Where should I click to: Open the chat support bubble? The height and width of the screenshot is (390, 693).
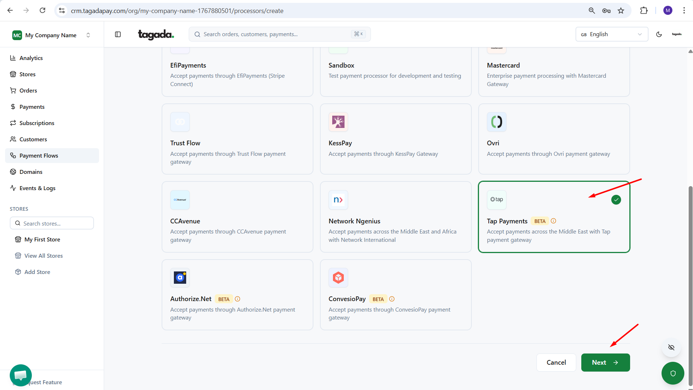[21, 375]
